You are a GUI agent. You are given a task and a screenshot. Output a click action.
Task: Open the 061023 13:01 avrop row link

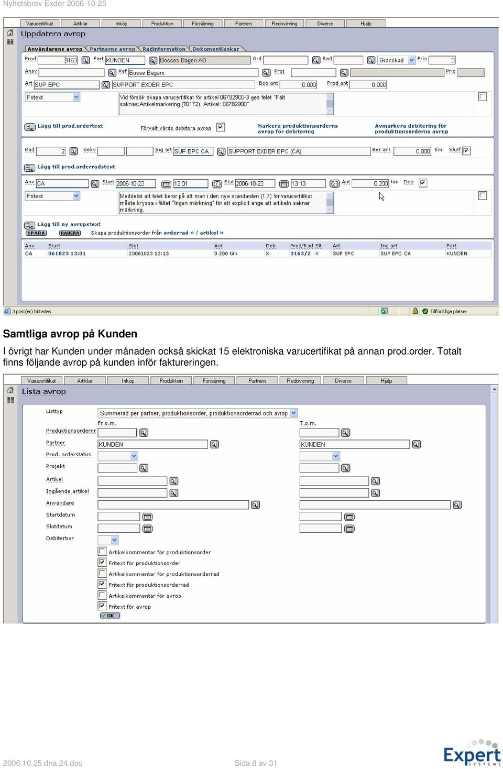tap(67, 254)
